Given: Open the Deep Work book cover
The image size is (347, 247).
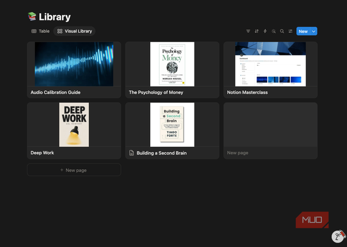Looking at the screenshot, I should click(74, 125).
